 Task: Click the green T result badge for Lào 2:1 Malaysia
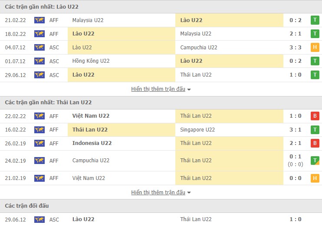[x=315, y=34]
